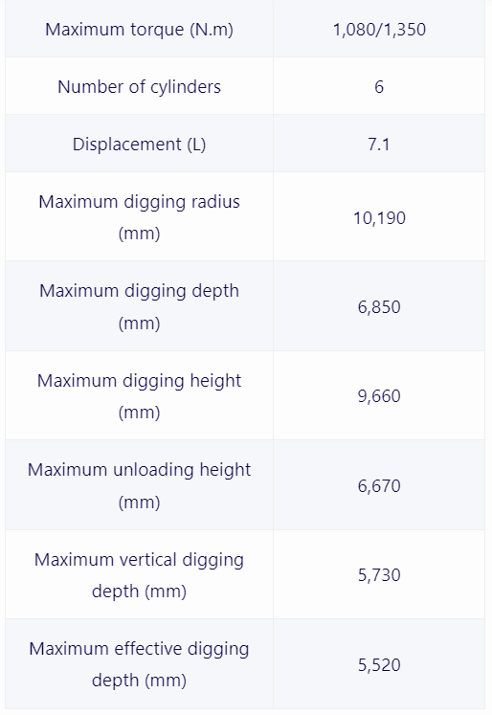Select the digging radius value 10,190
This screenshot has height=715, width=492.
click(379, 218)
